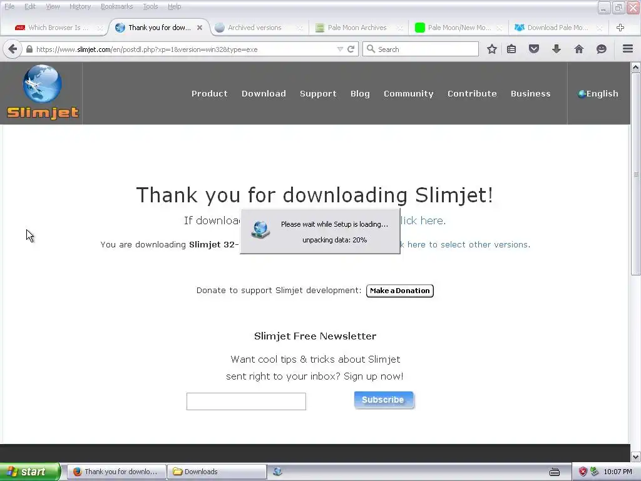Click Make a Donation button

pos(400,291)
